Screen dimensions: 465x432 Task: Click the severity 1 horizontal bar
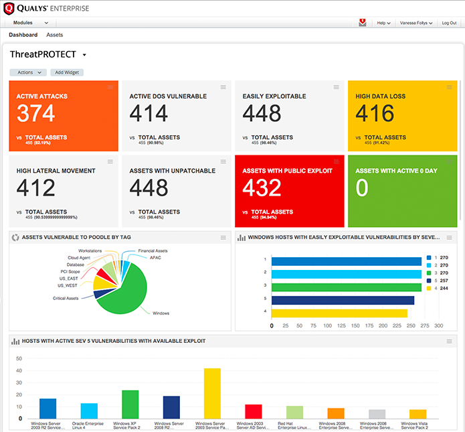[347, 261]
